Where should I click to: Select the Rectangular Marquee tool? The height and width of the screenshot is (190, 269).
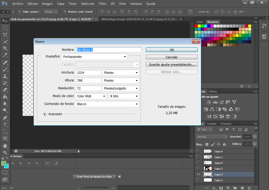tap(5, 28)
